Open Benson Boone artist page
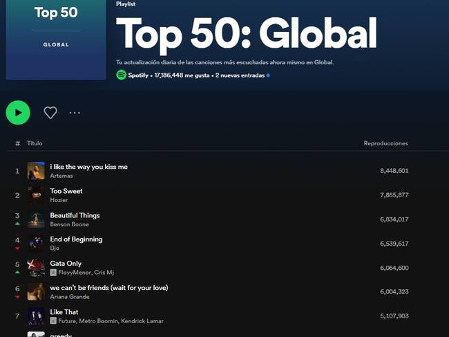This screenshot has width=449, height=337. point(69,224)
